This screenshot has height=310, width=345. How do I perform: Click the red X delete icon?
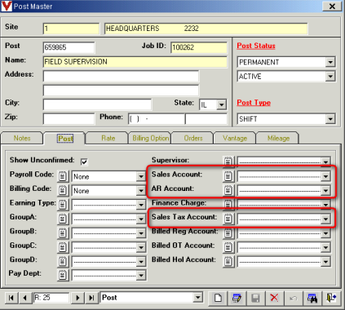click(274, 298)
